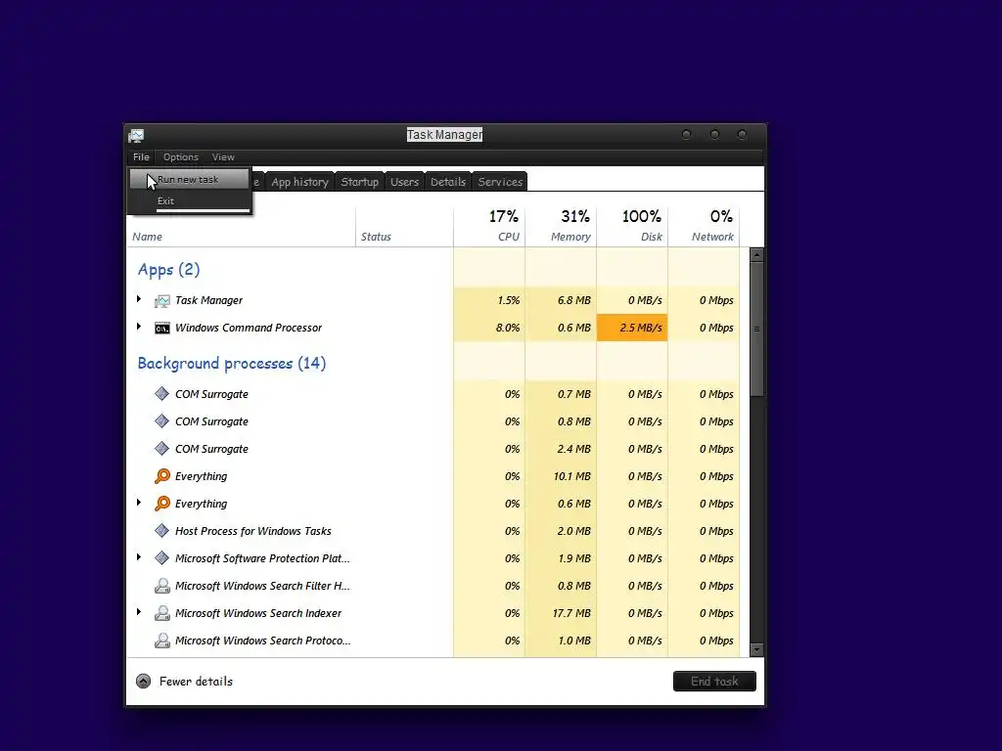Open the View menu

pos(223,157)
